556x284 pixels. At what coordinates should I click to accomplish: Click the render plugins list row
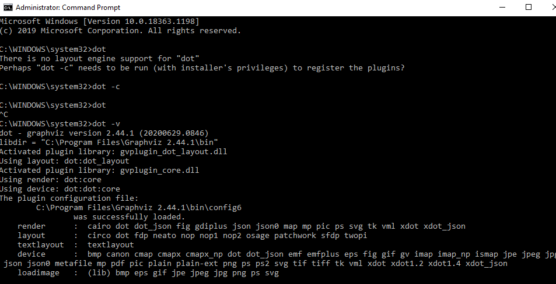click(x=241, y=226)
